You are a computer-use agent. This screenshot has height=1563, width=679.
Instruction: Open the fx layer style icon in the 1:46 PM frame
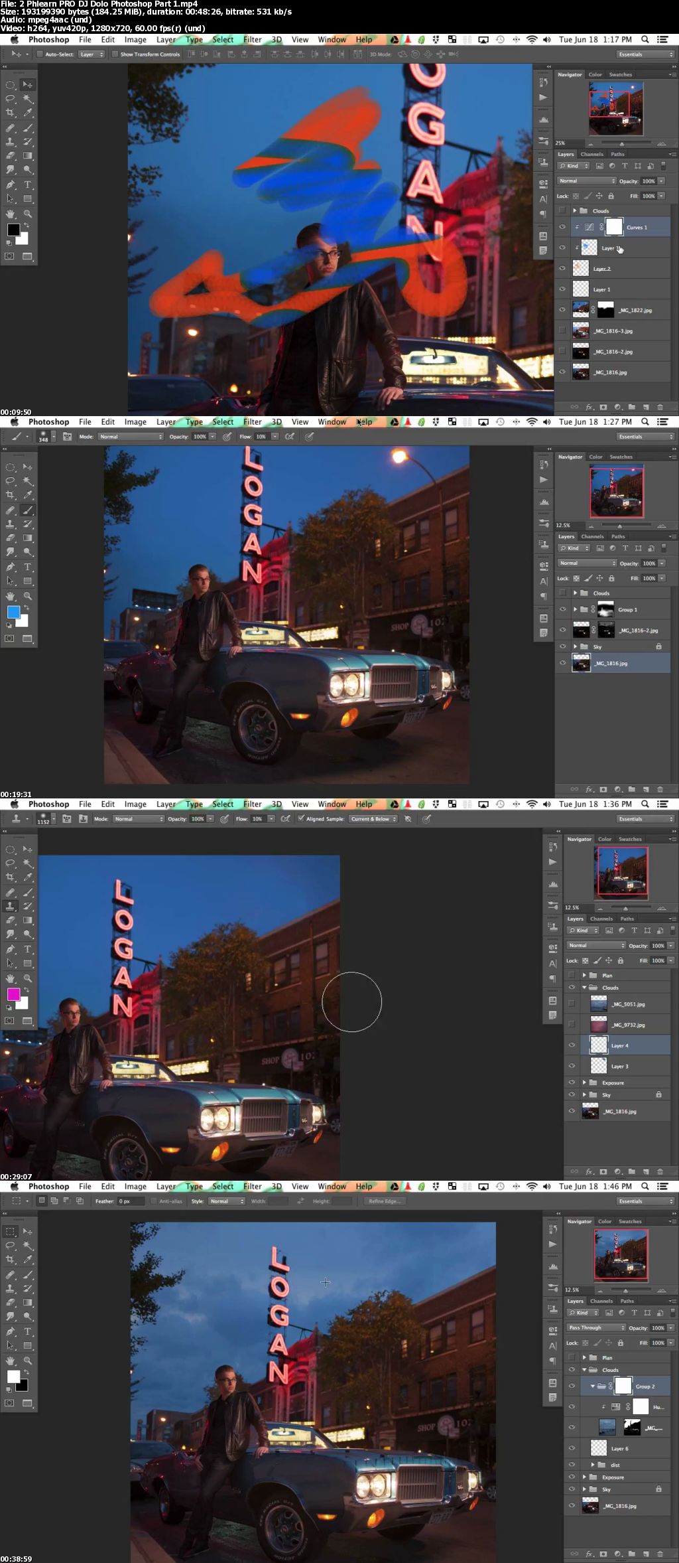589,1554
